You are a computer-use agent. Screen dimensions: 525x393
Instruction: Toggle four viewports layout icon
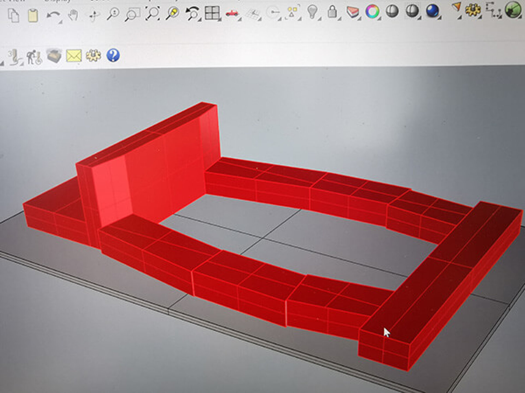[212, 13]
